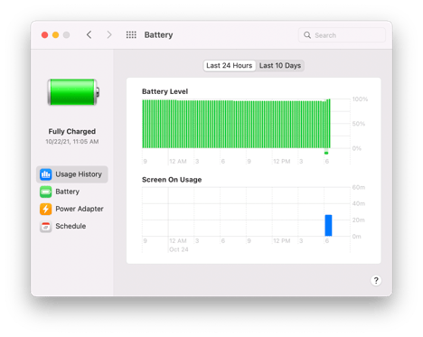423x337 pixels.
Task: Click the 20m axis label
Action: pyautogui.click(x=359, y=220)
